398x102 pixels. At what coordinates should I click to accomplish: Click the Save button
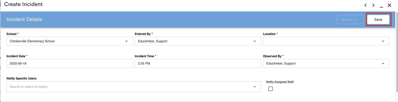coord(378,19)
